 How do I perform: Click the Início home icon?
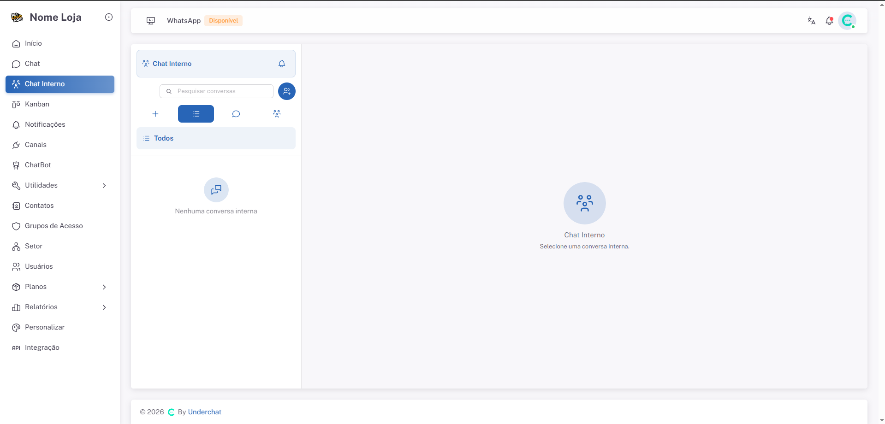[x=16, y=44]
